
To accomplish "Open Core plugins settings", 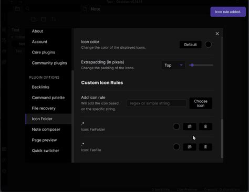I will coord(43,52).
